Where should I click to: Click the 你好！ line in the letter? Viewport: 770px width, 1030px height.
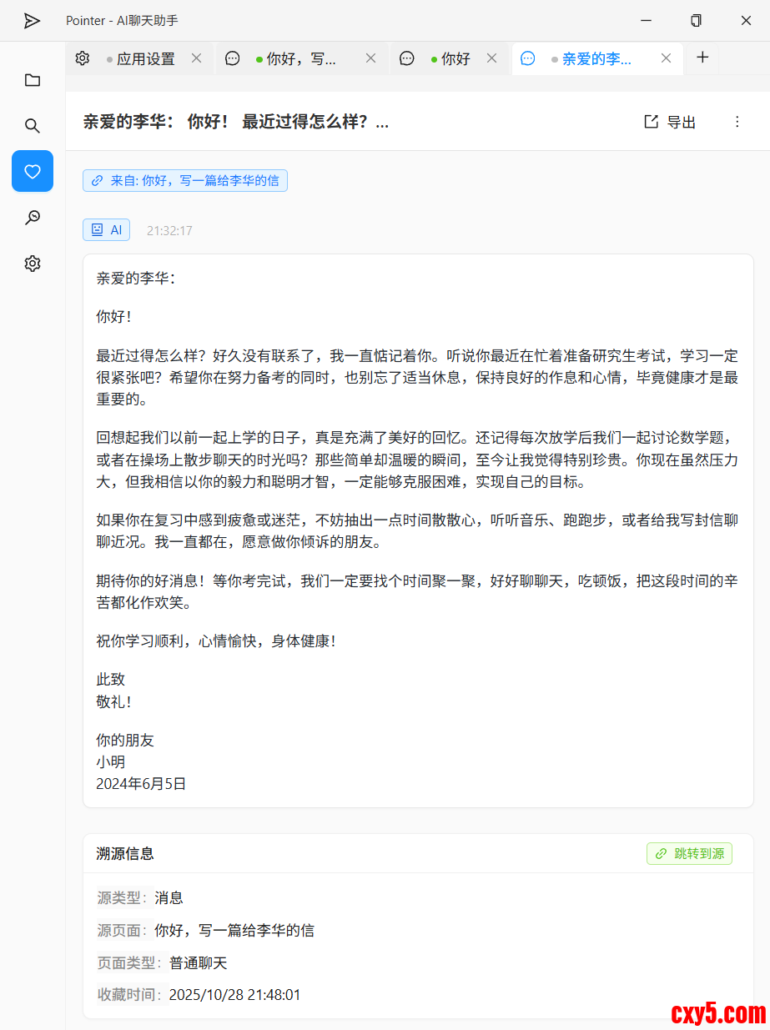(114, 317)
